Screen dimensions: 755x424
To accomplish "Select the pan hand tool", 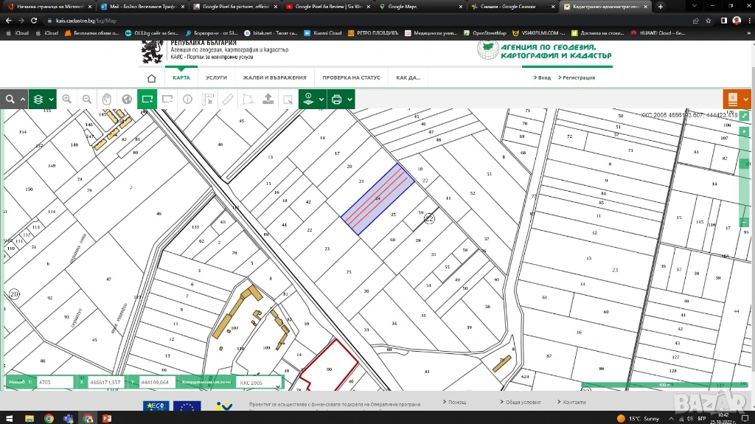I will tap(107, 100).
